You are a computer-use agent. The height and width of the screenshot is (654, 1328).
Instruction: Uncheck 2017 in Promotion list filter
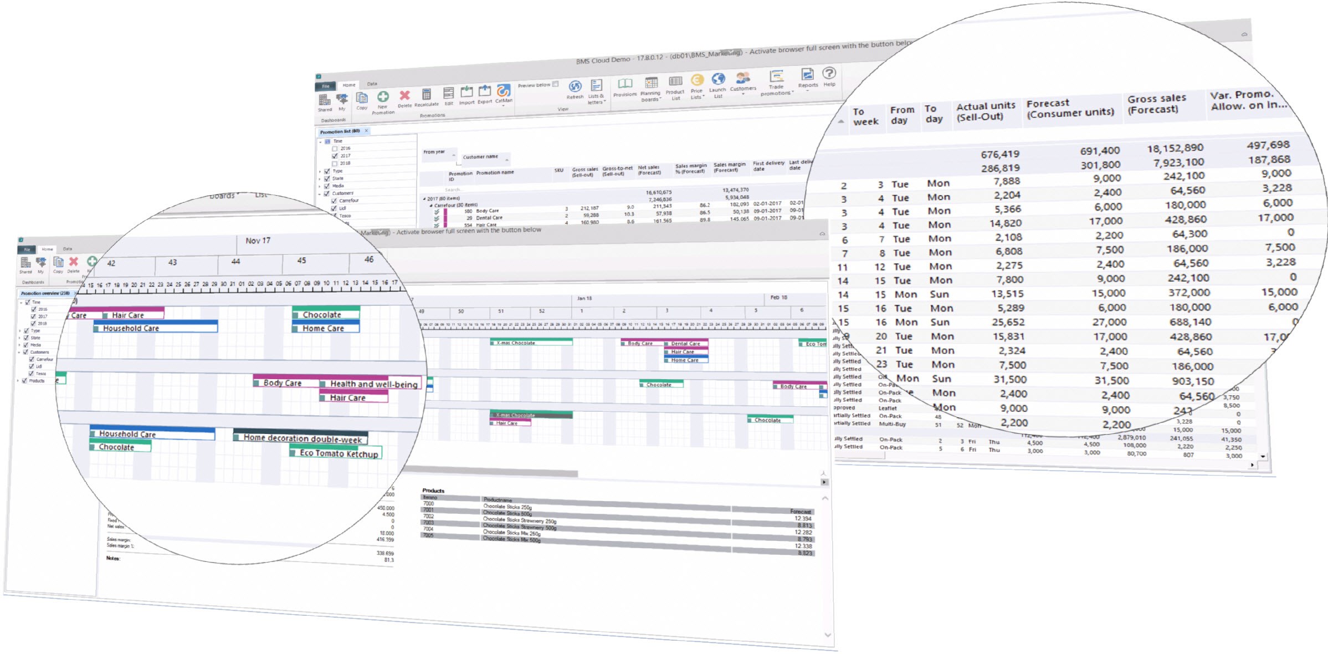(x=335, y=156)
